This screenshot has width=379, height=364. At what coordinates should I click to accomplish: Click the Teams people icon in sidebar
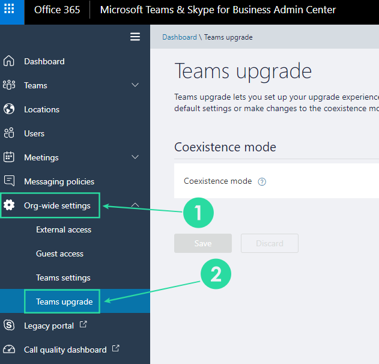pos(9,85)
